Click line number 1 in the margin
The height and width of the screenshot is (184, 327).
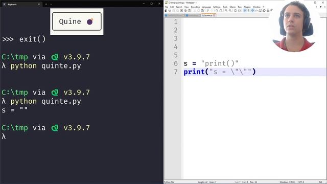pos(176,21)
